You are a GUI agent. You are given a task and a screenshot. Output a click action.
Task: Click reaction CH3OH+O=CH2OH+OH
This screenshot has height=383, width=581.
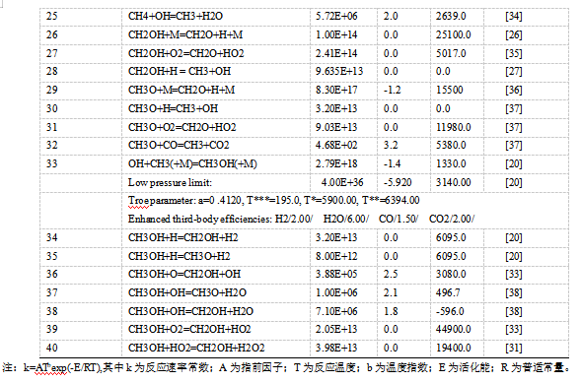184,274
